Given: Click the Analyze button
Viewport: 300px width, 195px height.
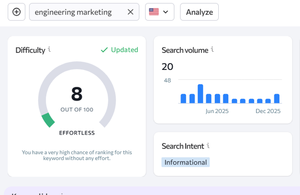Looking at the screenshot, I should (x=200, y=12).
